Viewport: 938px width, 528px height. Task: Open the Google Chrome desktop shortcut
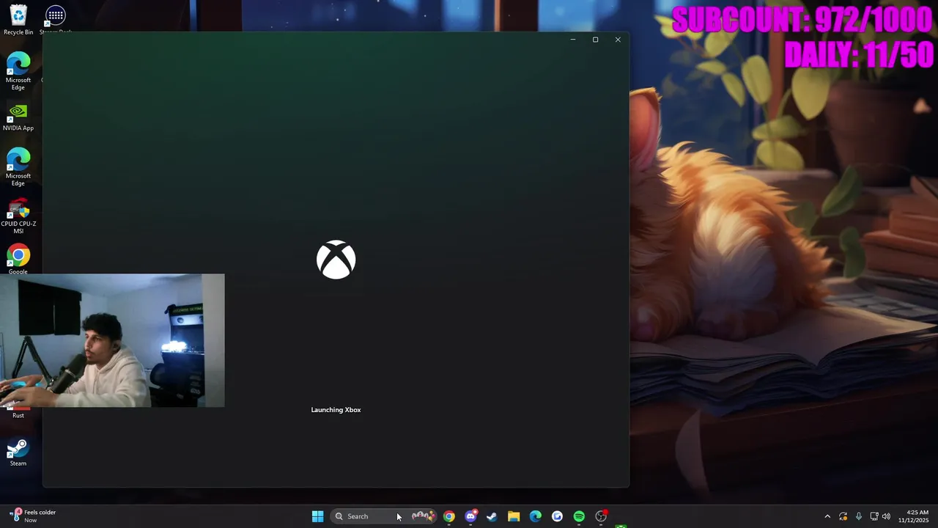point(18,260)
